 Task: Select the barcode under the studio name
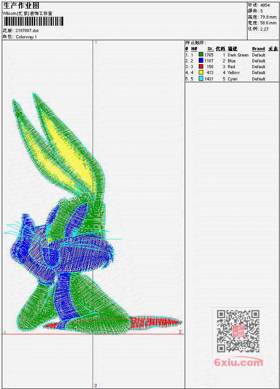33,21
